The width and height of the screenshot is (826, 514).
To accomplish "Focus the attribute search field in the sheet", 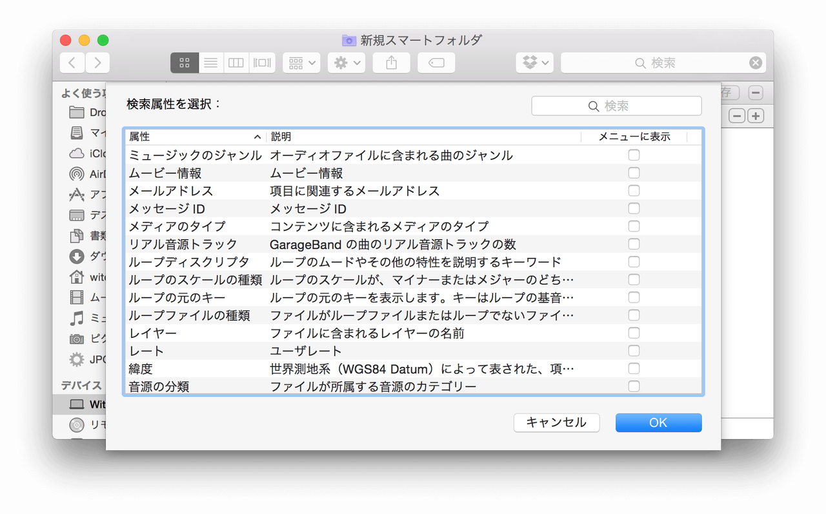I will coord(616,106).
